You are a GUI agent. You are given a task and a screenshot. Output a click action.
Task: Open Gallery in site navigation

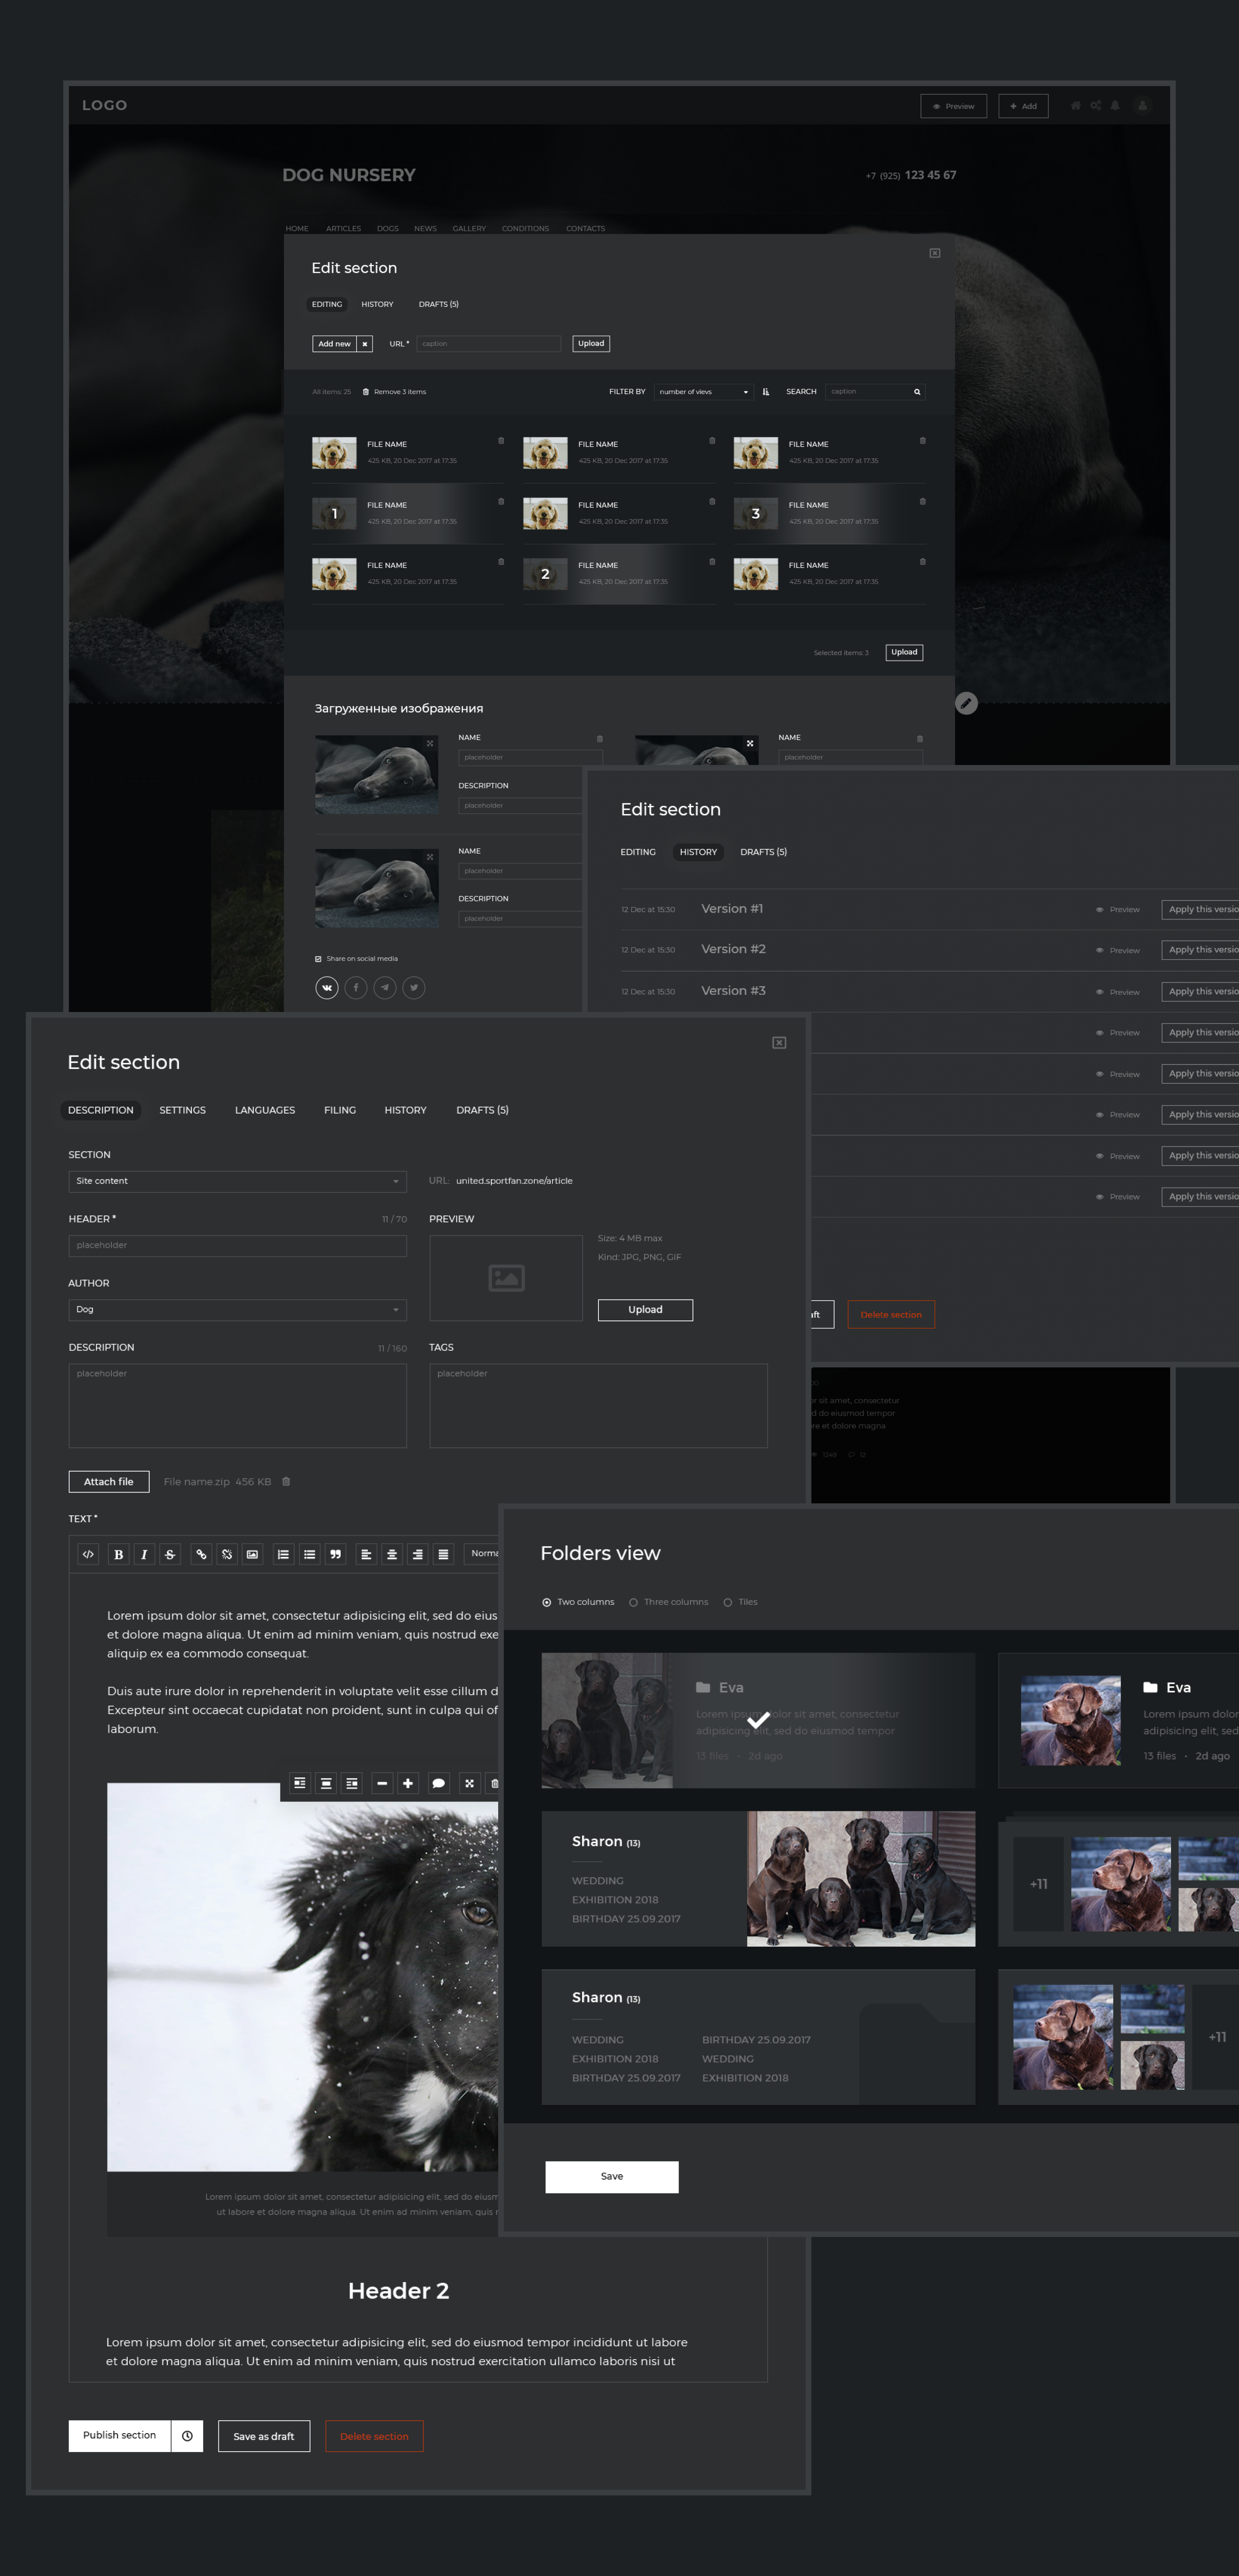point(469,229)
